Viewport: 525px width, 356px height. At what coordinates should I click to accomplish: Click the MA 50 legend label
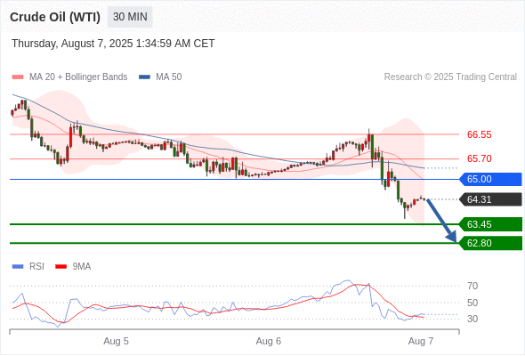pyautogui.click(x=169, y=77)
